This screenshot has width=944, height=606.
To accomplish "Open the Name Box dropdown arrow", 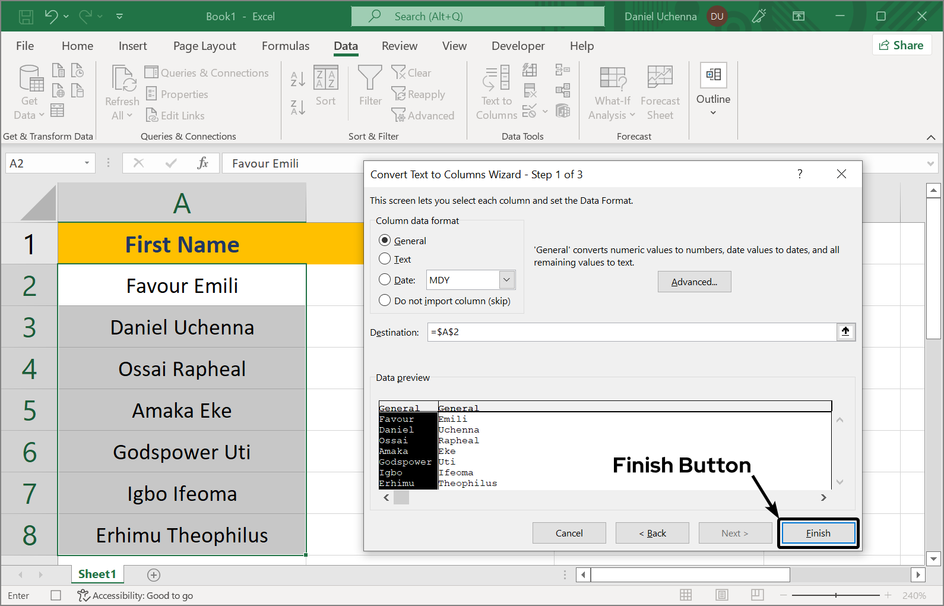I will click(87, 163).
